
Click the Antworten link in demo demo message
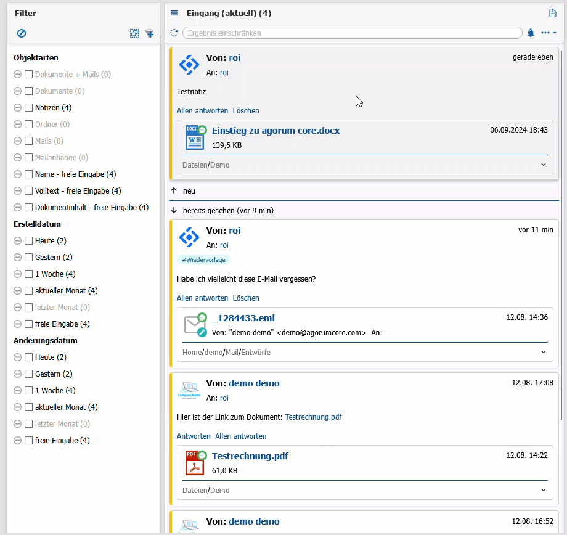pyautogui.click(x=194, y=436)
